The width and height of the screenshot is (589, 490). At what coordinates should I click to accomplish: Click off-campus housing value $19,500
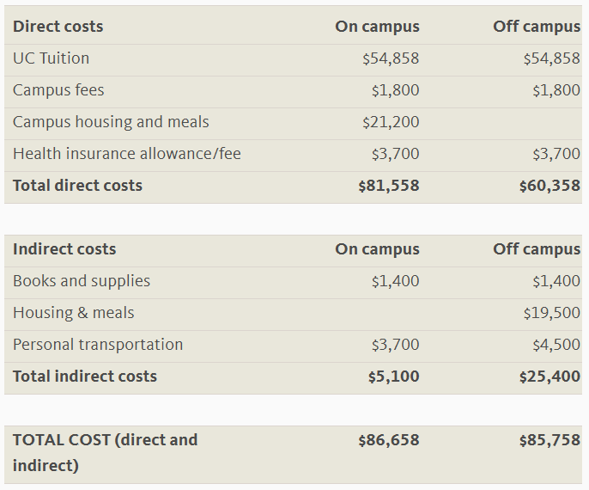tap(551, 313)
